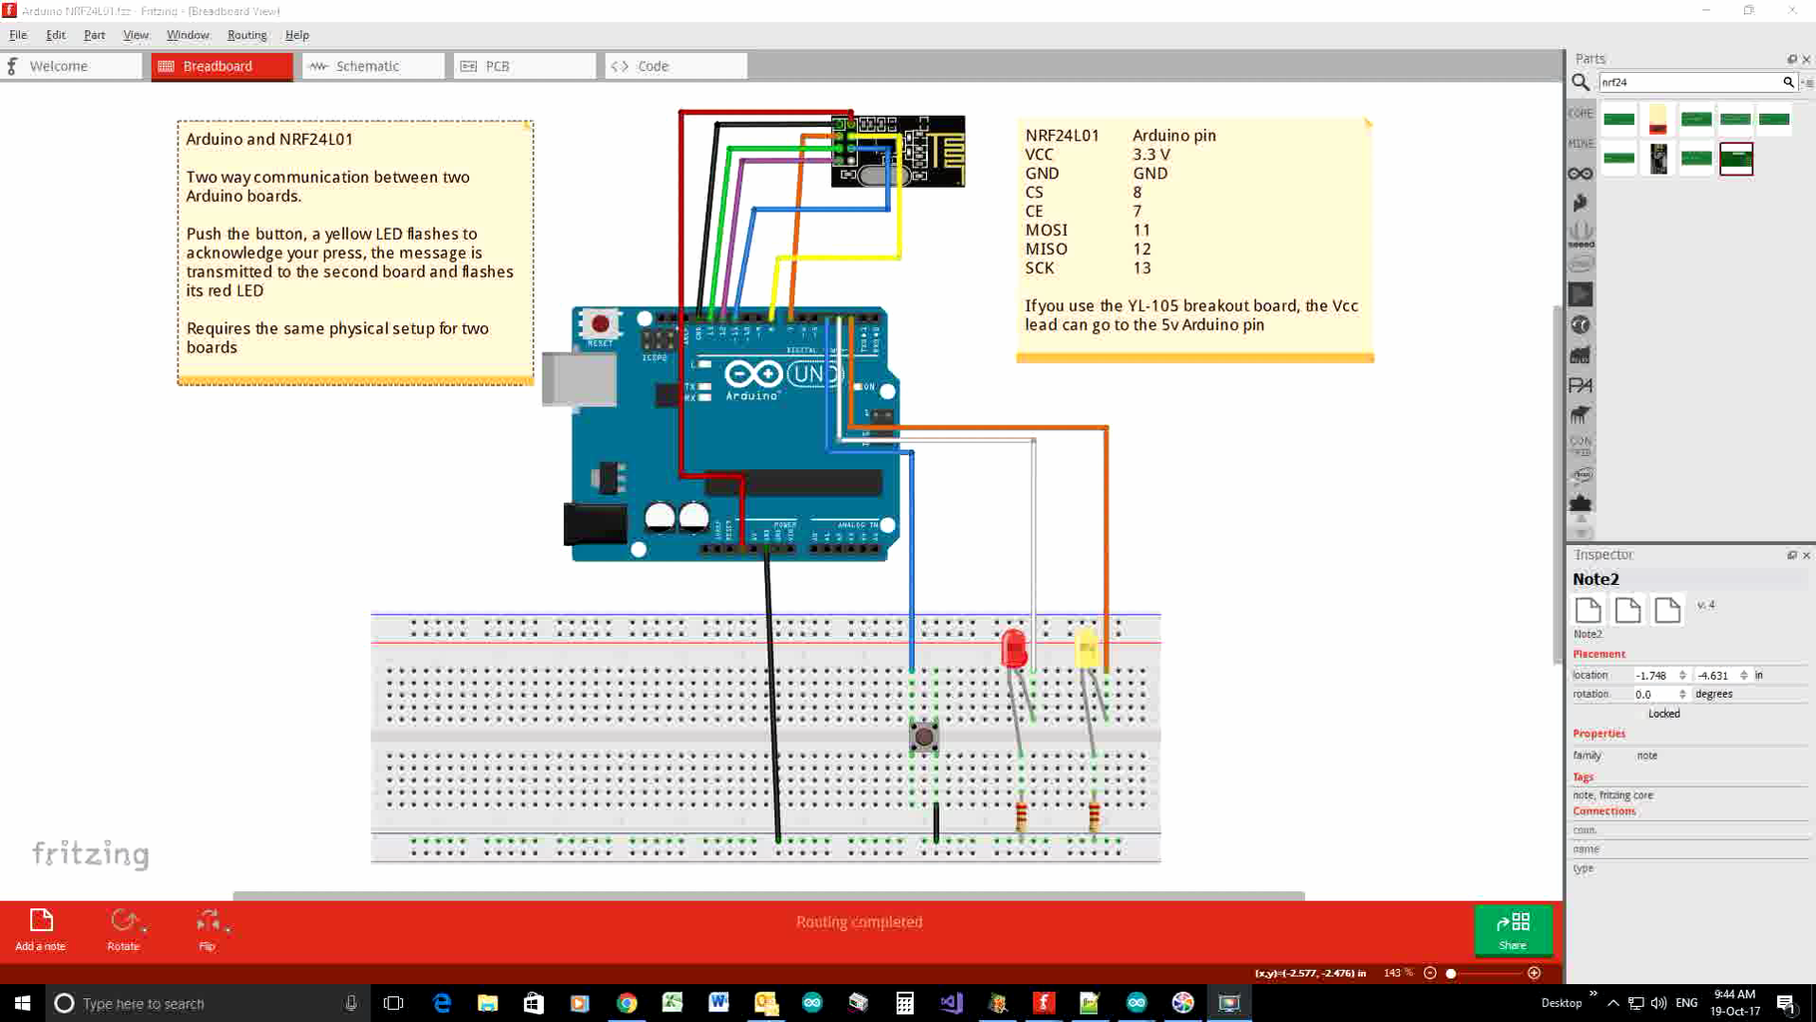Select the Arduino parts bin icon
Image resolution: width=1816 pixels, height=1022 pixels.
pyautogui.click(x=1581, y=173)
